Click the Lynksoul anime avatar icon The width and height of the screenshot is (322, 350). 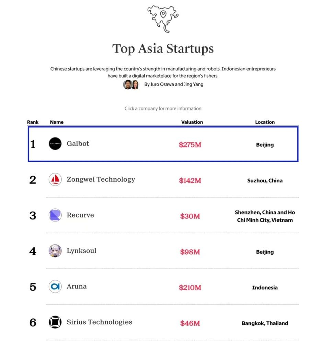coord(55,251)
